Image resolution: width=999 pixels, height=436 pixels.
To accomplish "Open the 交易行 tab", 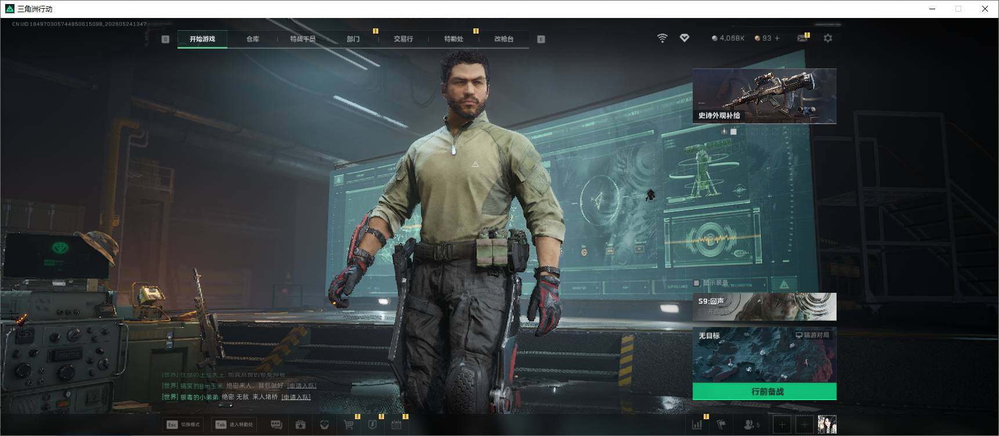I will coord(403,39).
